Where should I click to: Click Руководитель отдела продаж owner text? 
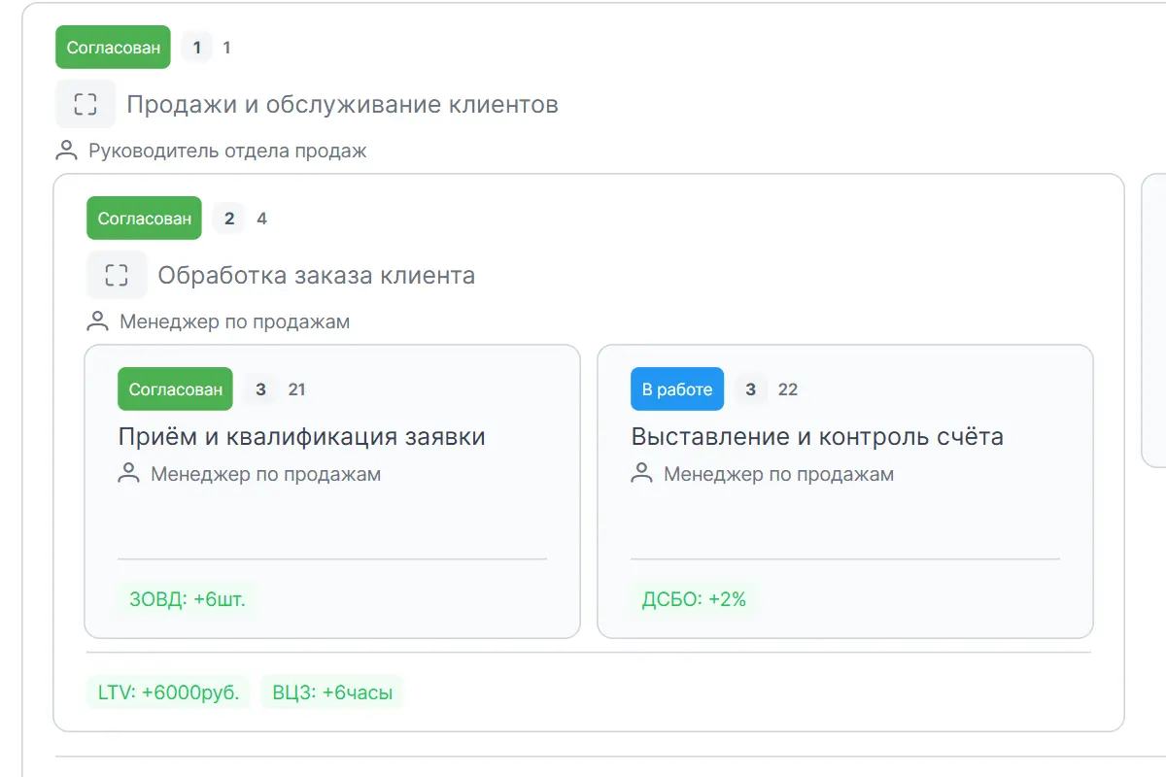227,151
